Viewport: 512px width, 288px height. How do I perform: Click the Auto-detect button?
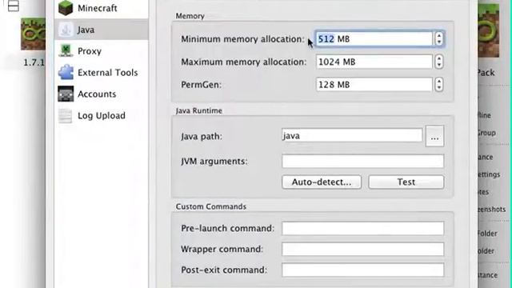[322, 182]
